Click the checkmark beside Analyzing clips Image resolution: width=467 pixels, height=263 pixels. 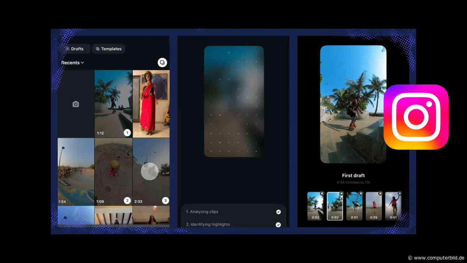(x=278, y=212)
